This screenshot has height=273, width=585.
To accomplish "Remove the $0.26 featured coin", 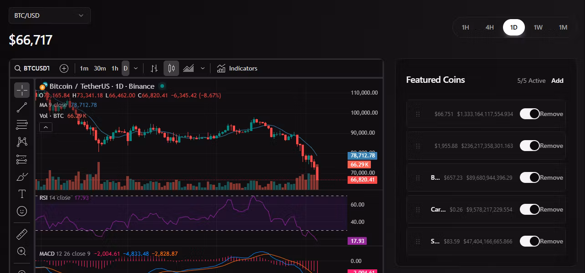I will tap(551, 209).
